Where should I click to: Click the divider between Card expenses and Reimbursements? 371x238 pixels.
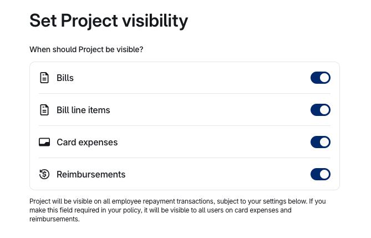tap(184, 158)
